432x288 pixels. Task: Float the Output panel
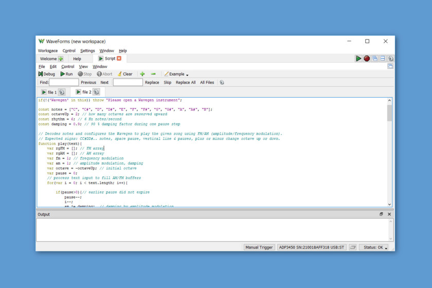(x=381, y=214)
